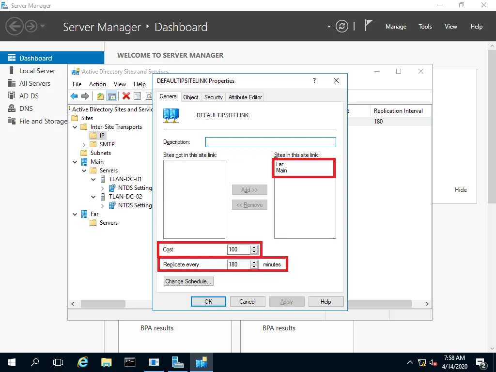Open the Server Manager notifications flag

368,25
